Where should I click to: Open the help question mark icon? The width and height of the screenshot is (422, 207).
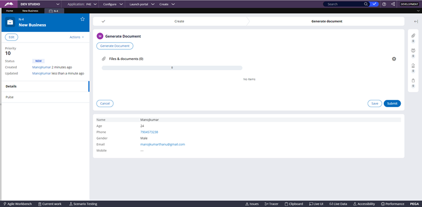click(x=384, y=4)
